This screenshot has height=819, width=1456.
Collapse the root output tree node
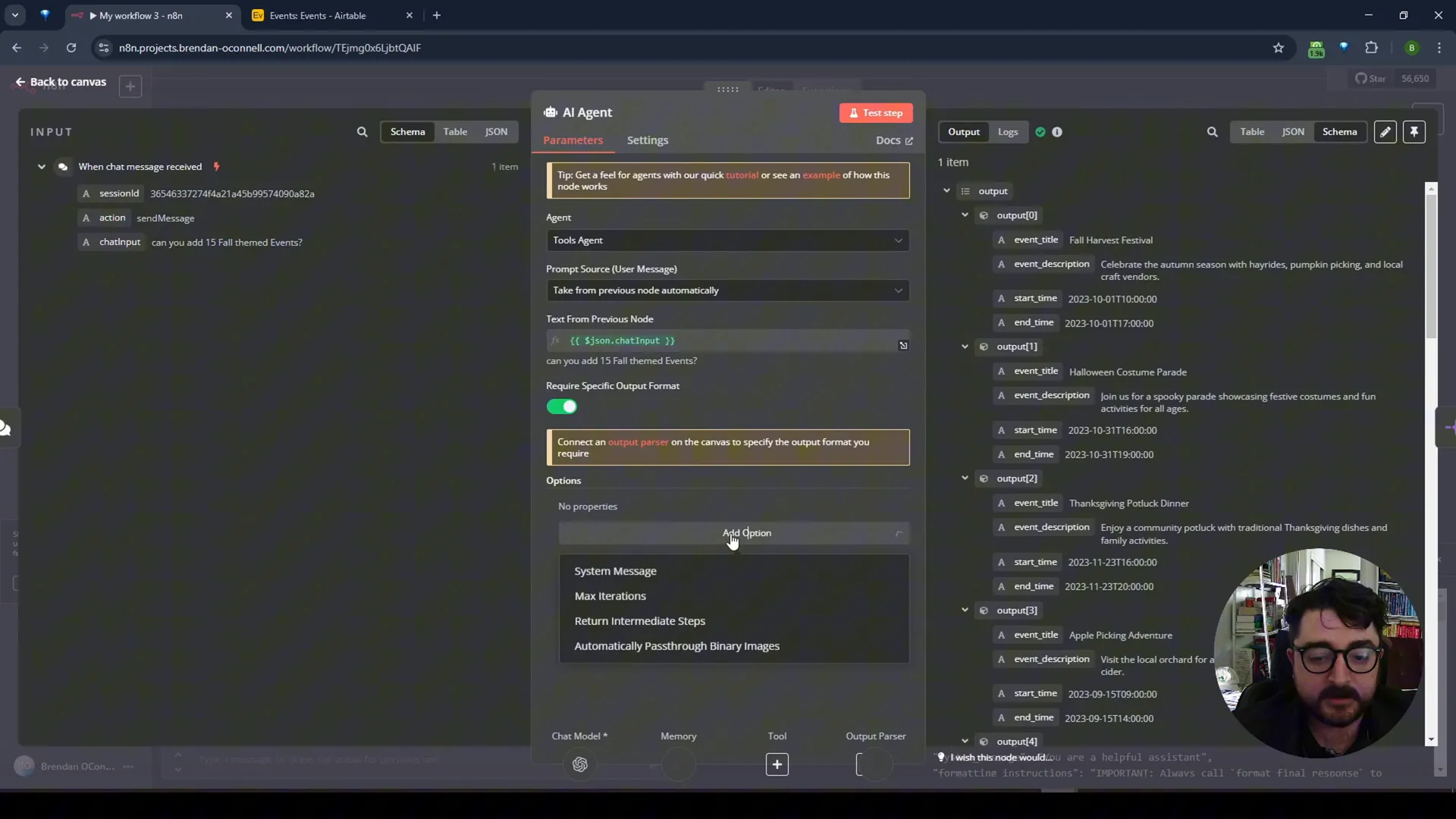coord(947,191)
